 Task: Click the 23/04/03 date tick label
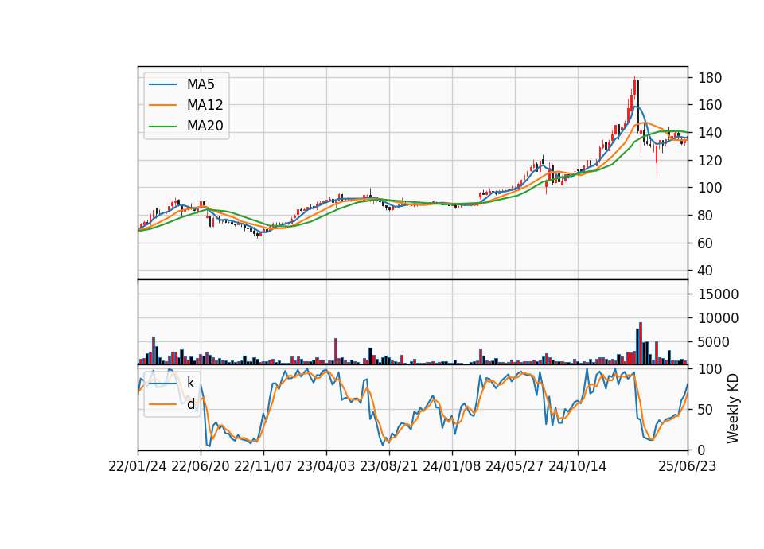(x=326, y=467)
